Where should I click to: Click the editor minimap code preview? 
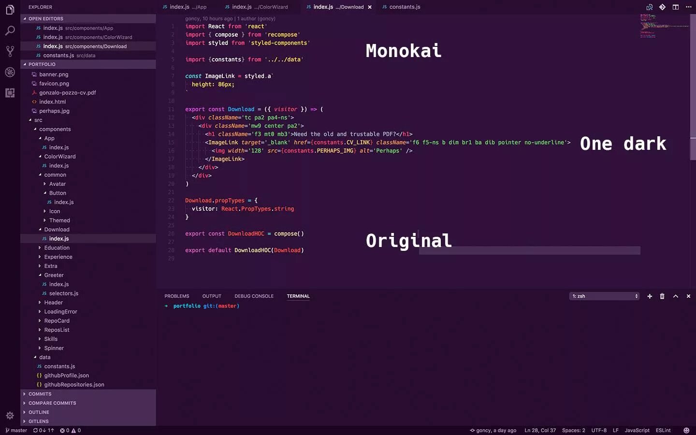tap(665, 26)
